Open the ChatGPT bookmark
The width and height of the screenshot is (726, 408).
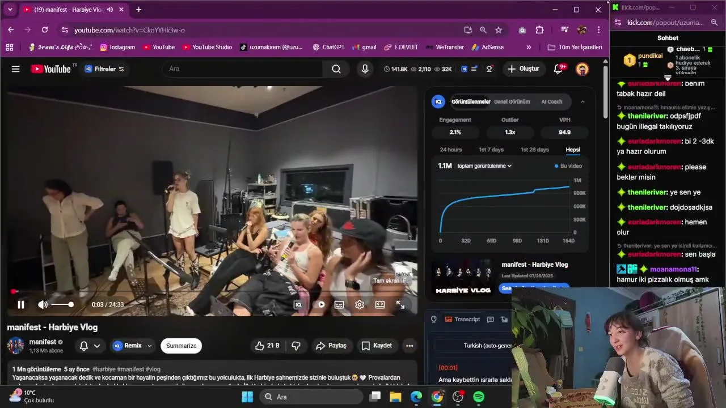tap(328, 47)
